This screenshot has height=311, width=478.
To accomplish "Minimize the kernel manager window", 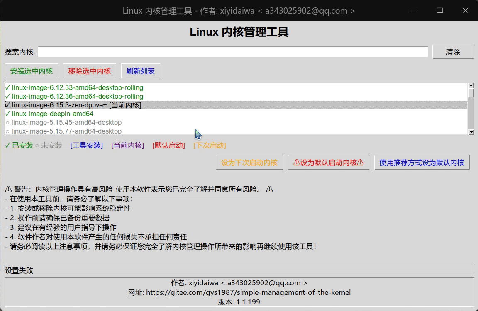I will click(414, 10).
